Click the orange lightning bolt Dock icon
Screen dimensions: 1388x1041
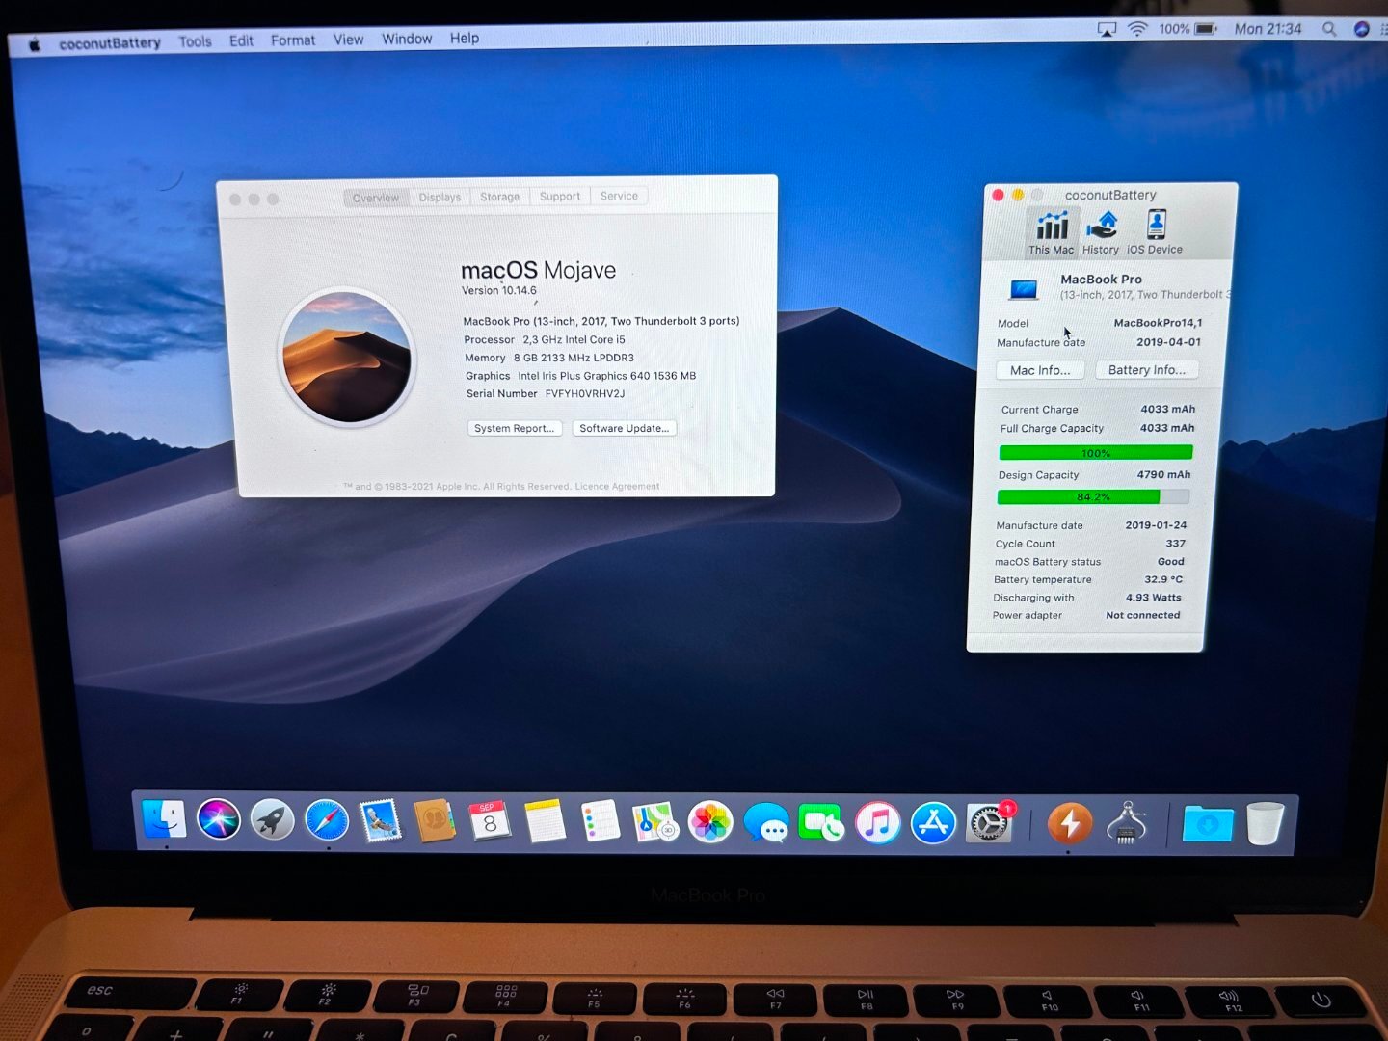(x=1069, y=824)
